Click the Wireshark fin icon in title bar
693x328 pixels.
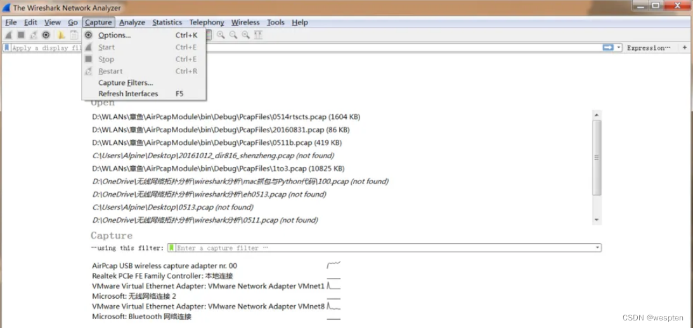click(6, 8)
